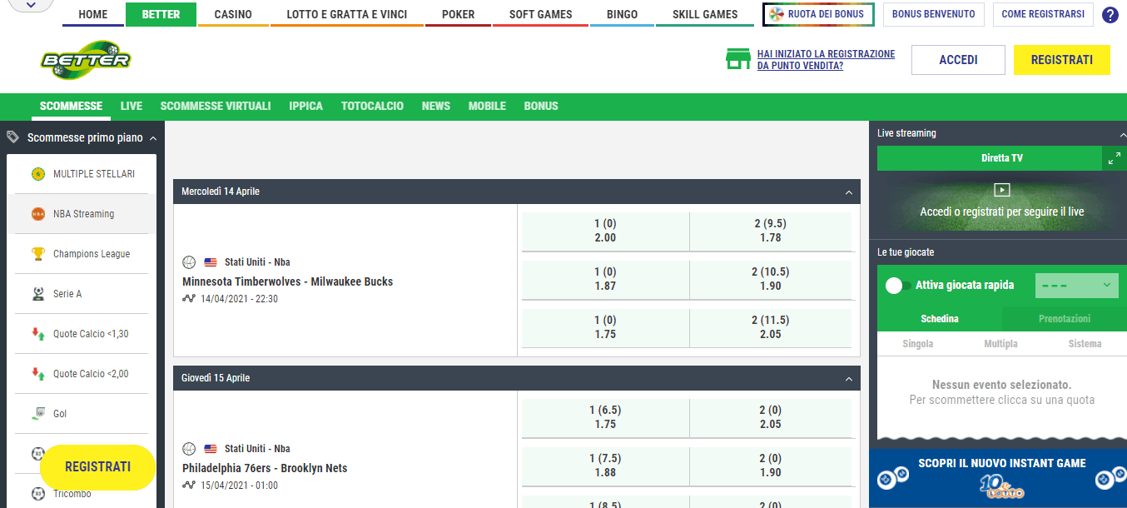The width and height of the screenshot is (1127, 508).
Task: Switch to the TOTOCALCIO tab
Action: [372, 107]
